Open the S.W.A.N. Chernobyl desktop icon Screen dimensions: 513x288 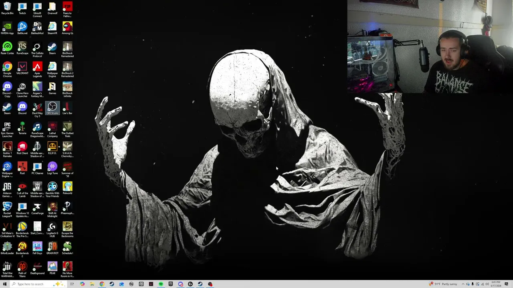pos(67,150)
